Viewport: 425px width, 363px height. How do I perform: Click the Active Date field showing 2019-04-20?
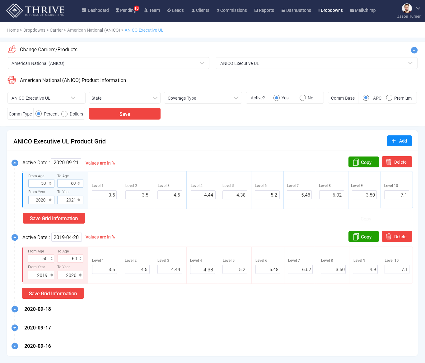pos(67,237)
